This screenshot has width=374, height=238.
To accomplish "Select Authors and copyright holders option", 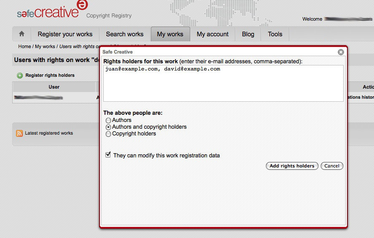I will pos(108,127).
